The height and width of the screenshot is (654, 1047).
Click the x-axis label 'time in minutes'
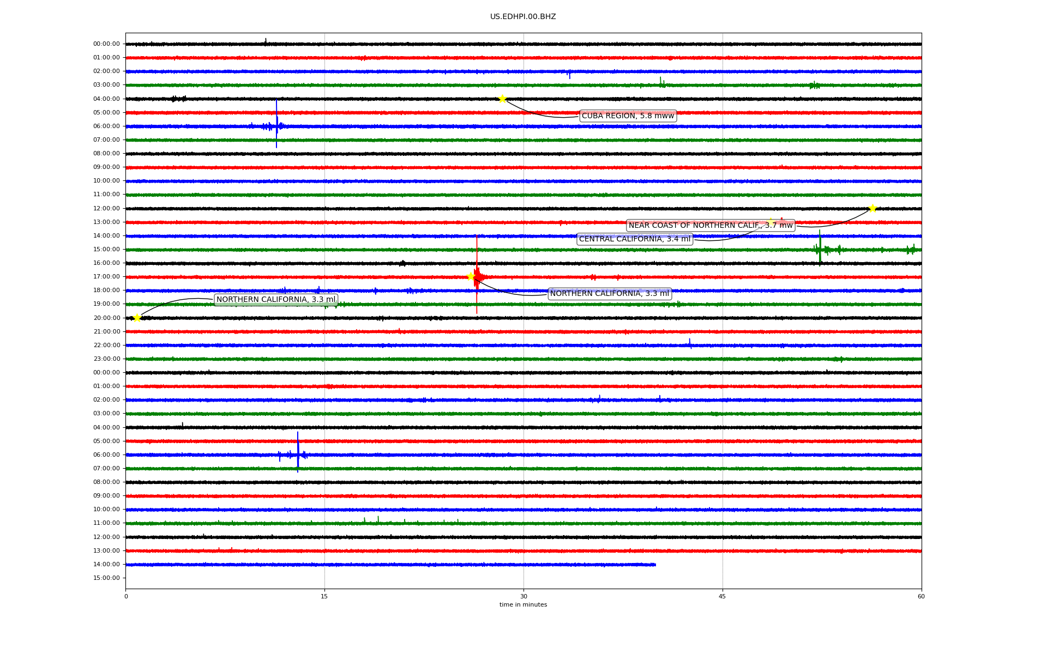[522, 604]
